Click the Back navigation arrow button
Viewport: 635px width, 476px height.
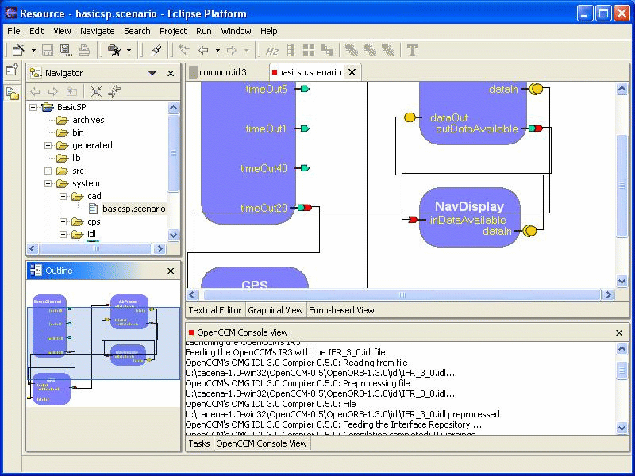click(x=202, y=49)
